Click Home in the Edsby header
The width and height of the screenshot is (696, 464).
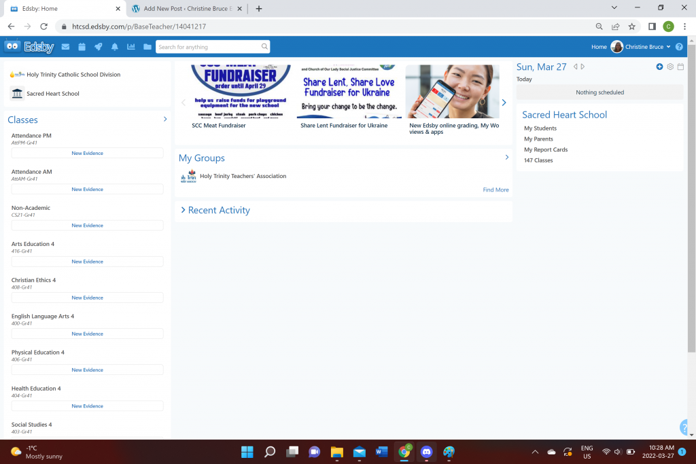click(x=599, y=47)
